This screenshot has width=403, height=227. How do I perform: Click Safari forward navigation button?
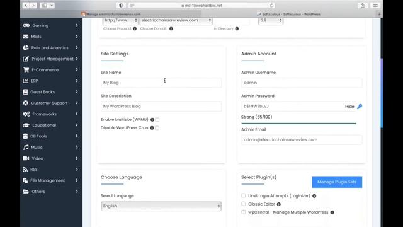click(33, 5)
